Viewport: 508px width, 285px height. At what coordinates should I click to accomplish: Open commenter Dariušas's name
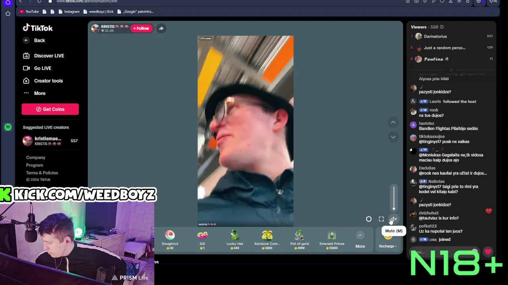point(427,168)
